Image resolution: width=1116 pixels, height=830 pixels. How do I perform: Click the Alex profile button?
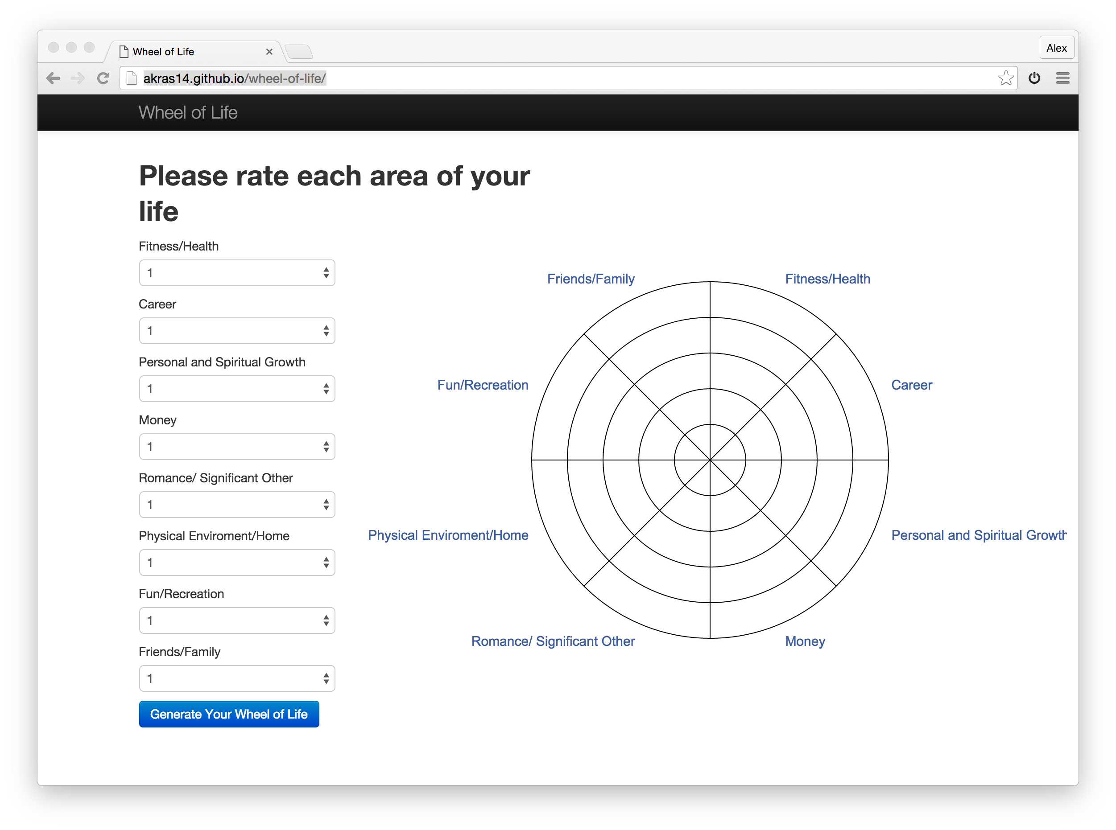tap(1056, 48)
